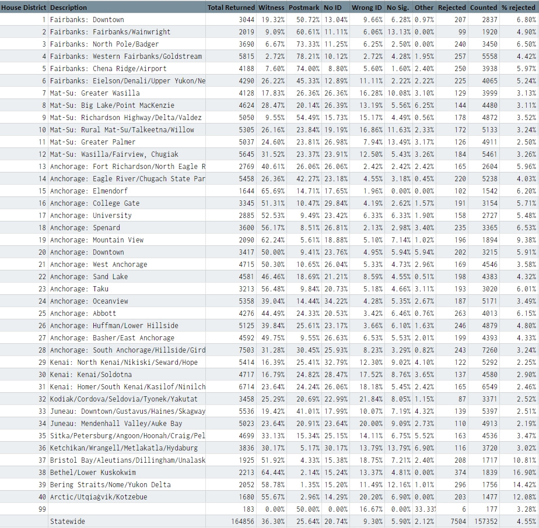Screen dimensions: 539x528
Task: Click the Anchorage: West Anchorage cell
Action: 127,264
